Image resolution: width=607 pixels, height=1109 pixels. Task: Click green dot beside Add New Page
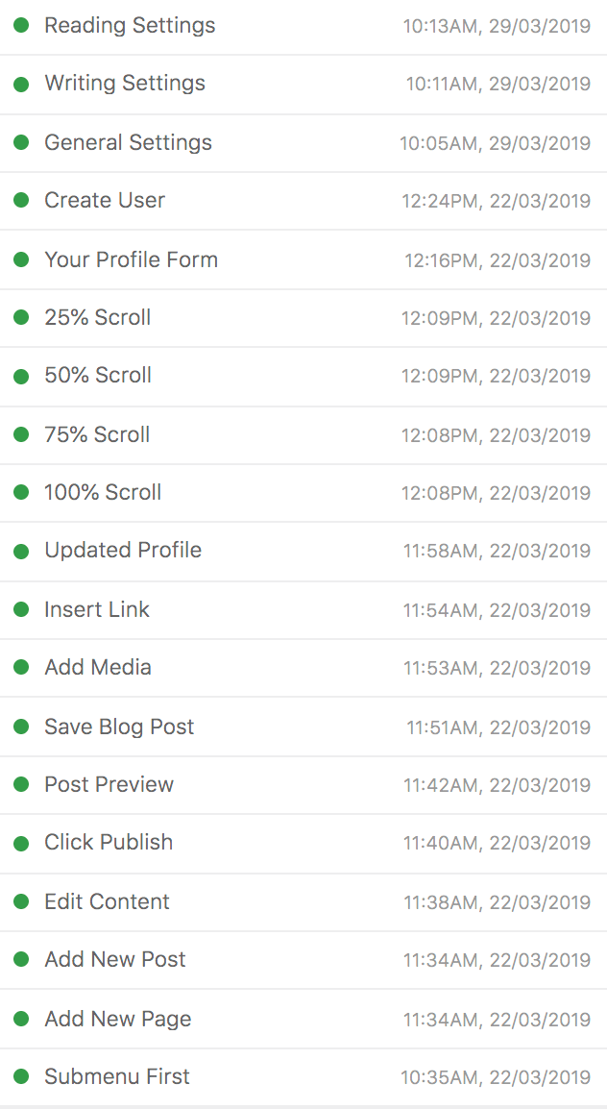[21, 1020]
